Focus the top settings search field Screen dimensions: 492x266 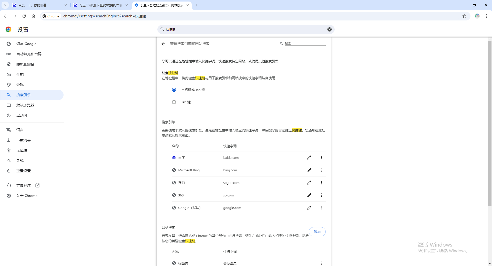tap(245, 29)
